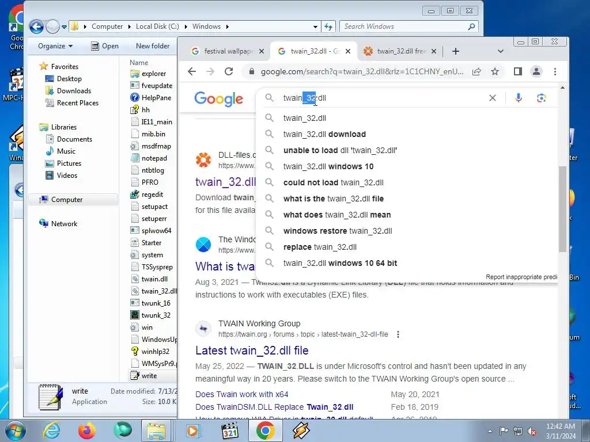Open more options for TWAIN Working Group result
Screen dimensions: 590x442
[398, 334]
